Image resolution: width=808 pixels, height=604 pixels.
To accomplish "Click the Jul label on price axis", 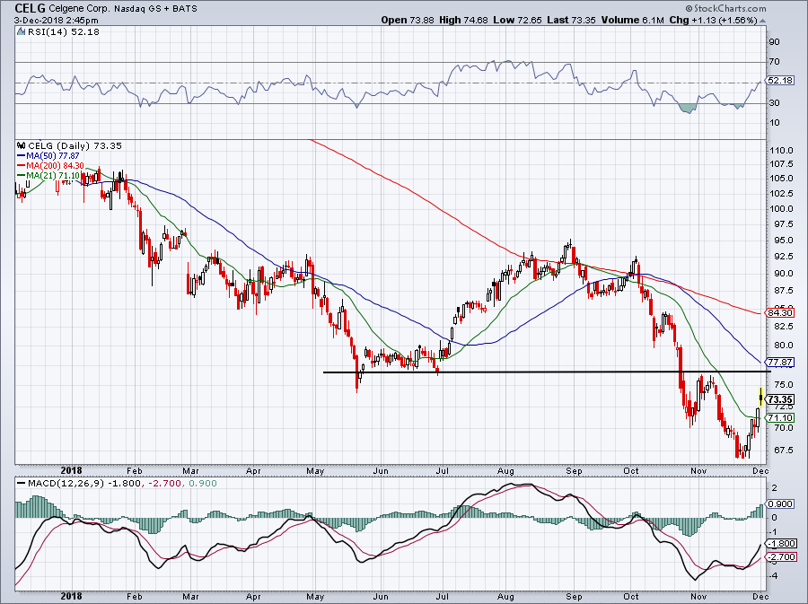I will click(442, 470).
